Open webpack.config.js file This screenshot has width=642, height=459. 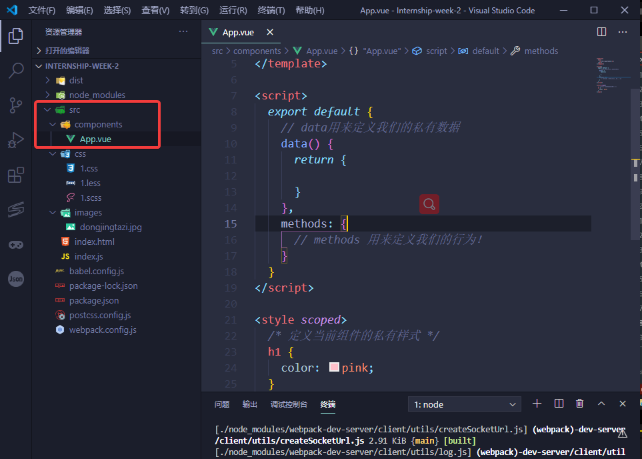tap(117, 330)
